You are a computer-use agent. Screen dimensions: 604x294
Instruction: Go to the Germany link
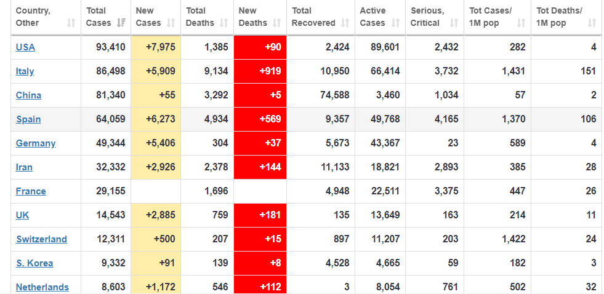pos(36,143)
